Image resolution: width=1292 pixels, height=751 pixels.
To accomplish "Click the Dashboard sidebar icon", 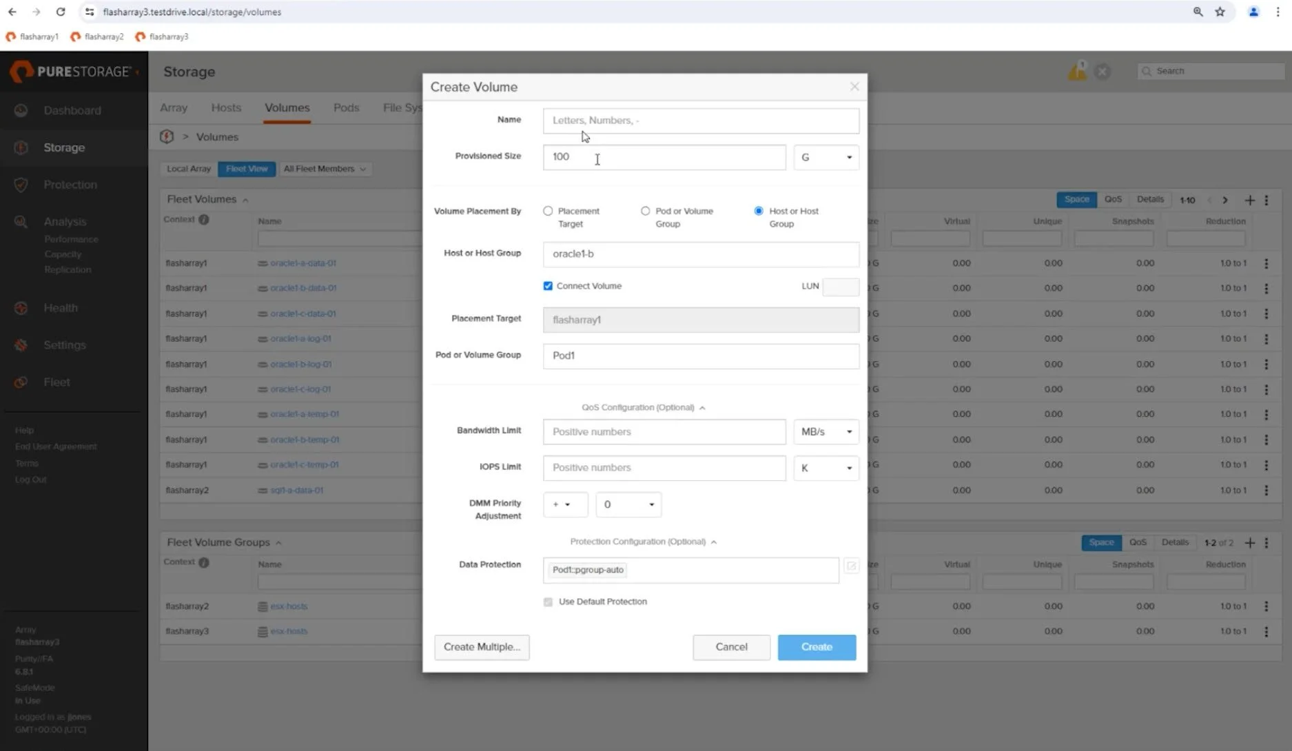I will 21,110.
